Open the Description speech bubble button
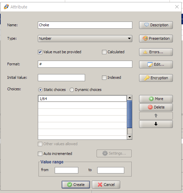The image size is (183, 193). click(156, 25)
